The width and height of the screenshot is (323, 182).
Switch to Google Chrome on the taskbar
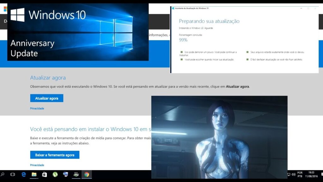pyautogui.click(x=86, y=174)
